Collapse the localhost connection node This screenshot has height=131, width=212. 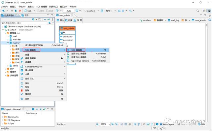(x=3, y=30)
